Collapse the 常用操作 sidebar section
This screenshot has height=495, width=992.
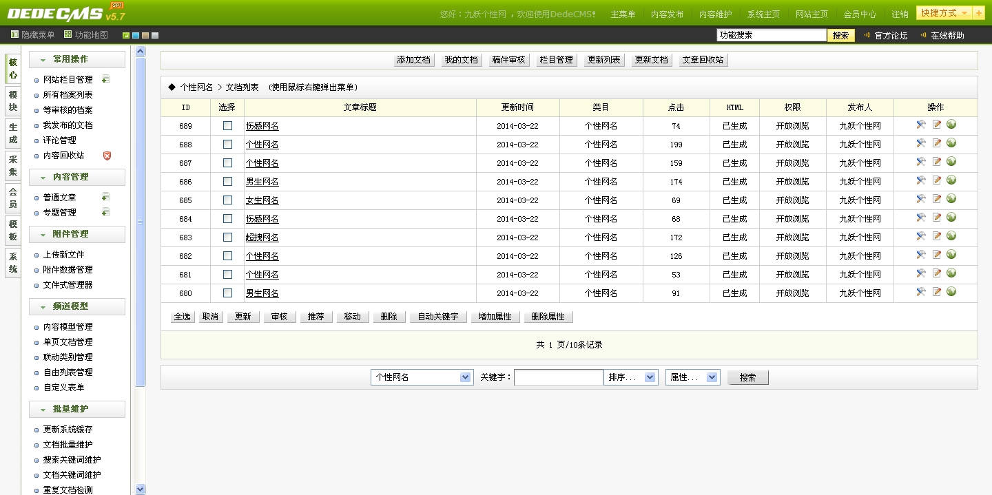tap(43, 60)
